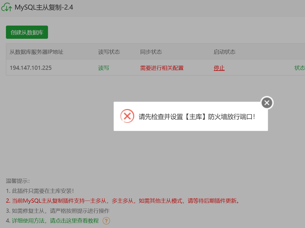Click the red error X icon in popup
305x228 pixels.
click(127, 116)
